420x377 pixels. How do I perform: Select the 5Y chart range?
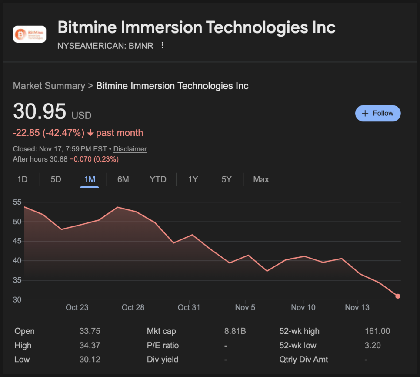[x=226, y=179]
